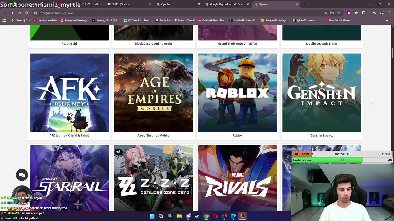Image resolution: width=394 pixels, height=221 pixels.
Task: Click the browser forward arrow
Action: pyautogui.click(x=12, y=13)
